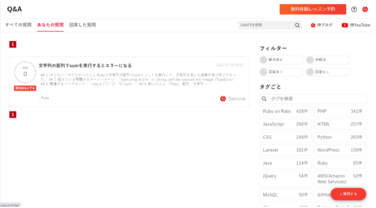Viewport: 376px width, 208px height.
Task: Open the Samurai profile icon in header
Action: [x=365, y=9]
